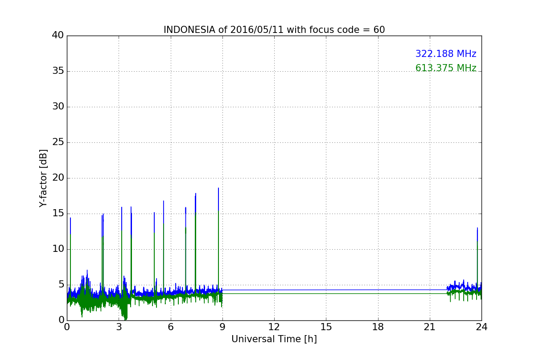Click x-axis tick label 6
The height and width of the screenshot is (356, 535).
click(170, 327)
